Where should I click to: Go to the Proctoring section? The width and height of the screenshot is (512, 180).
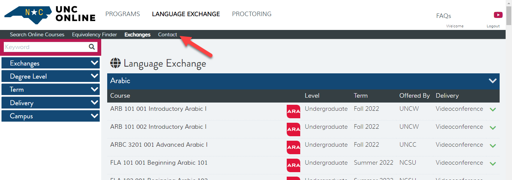[x=252, y=14]
